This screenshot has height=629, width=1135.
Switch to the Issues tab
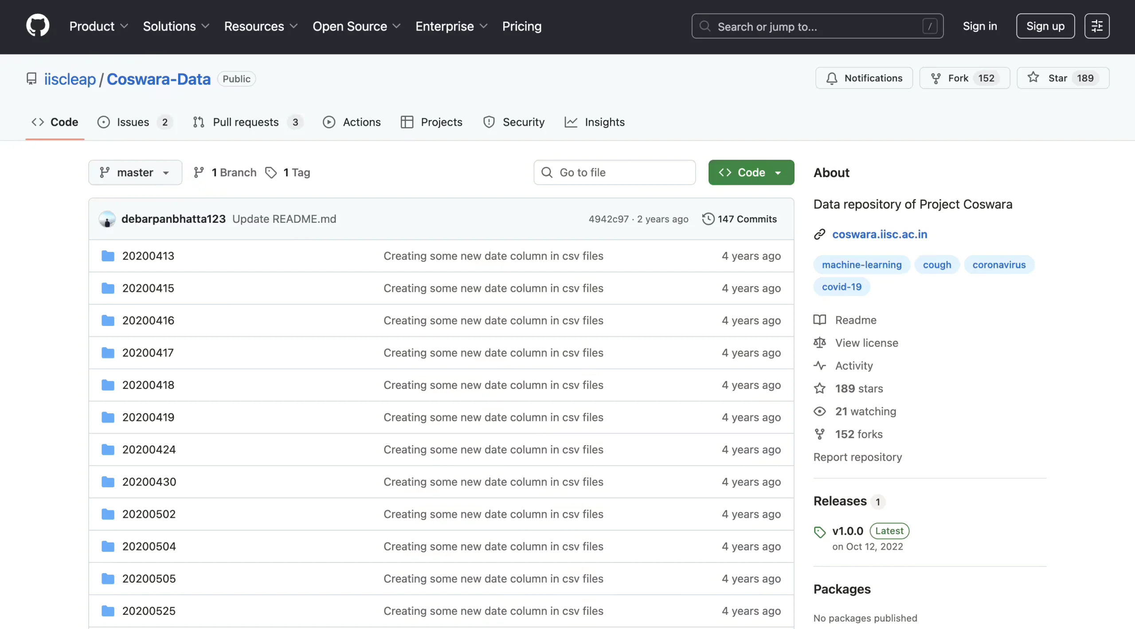(134, 122)
